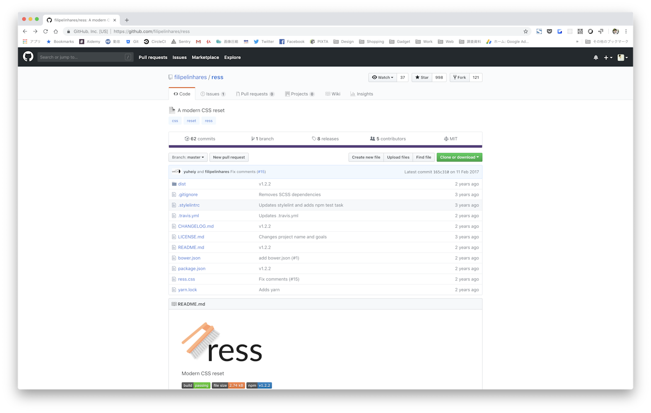The height and width of the screenshot is (413, 651).
Task: Expand Clone or download dropdown
Action: click(459, 157)
